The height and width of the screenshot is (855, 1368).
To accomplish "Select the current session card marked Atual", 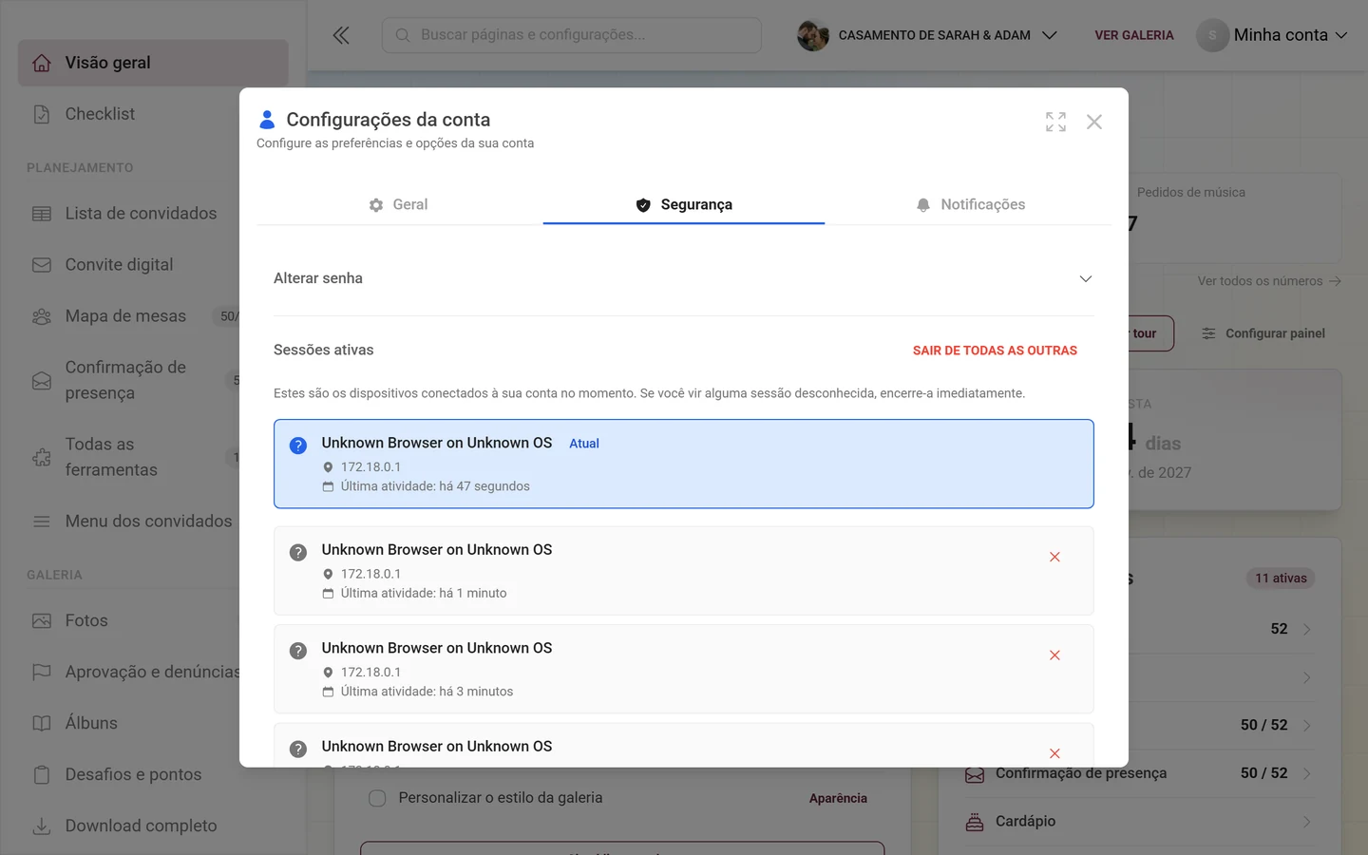I will (684, 464).
